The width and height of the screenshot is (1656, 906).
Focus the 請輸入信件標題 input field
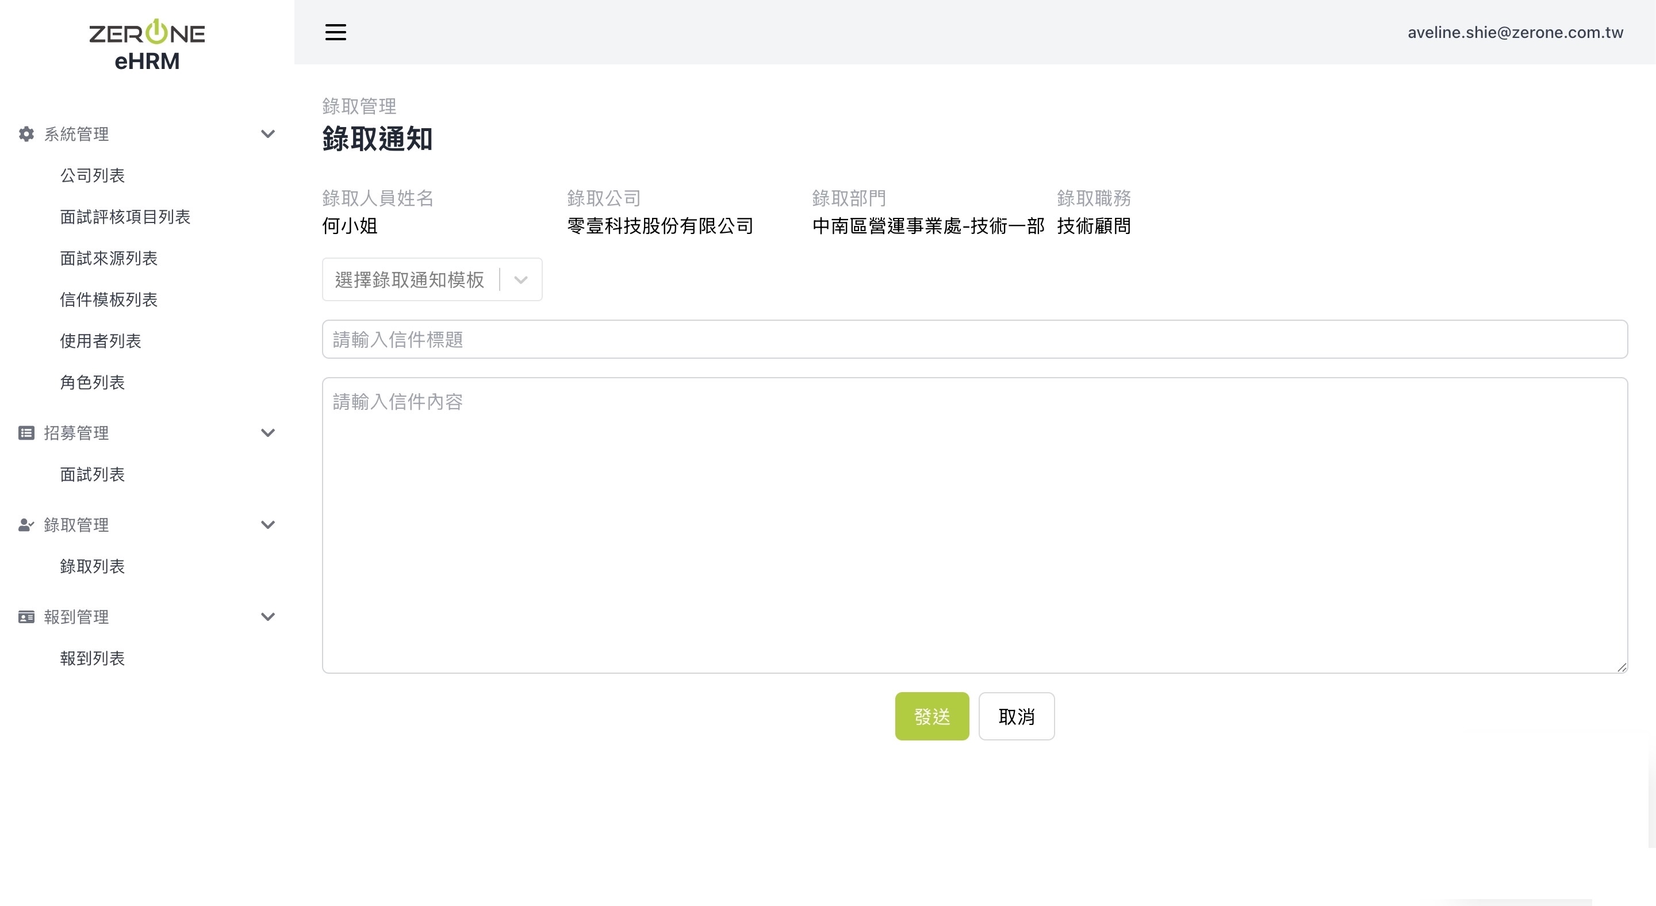974,339
